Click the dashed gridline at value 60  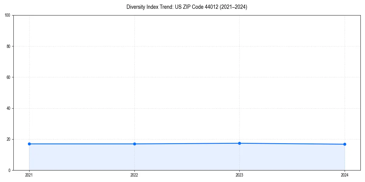pos(182,76)
